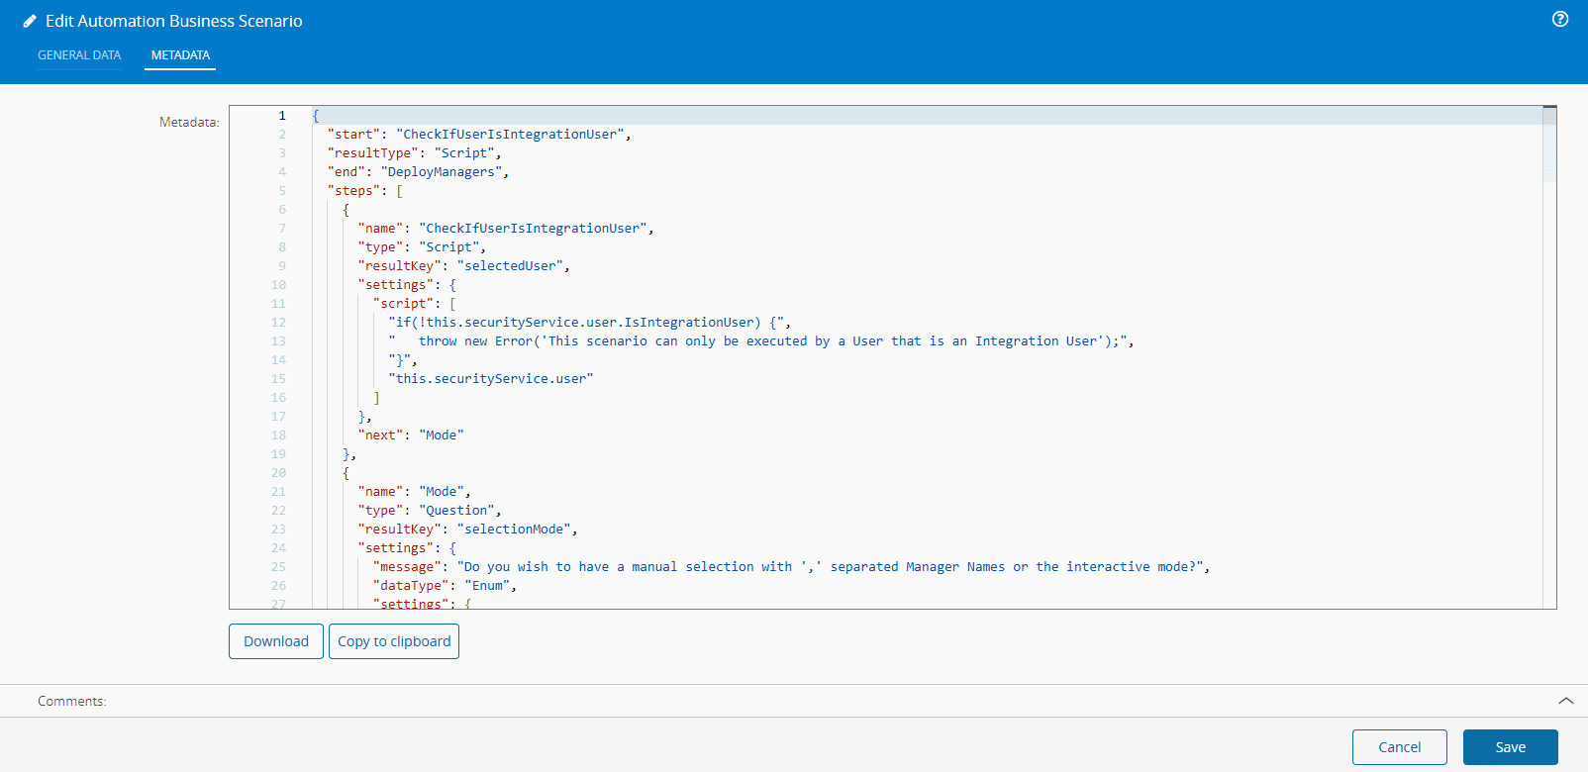Click the "dataType": "Enum" line
This screenshot has width=1588, height=772.
445,586
